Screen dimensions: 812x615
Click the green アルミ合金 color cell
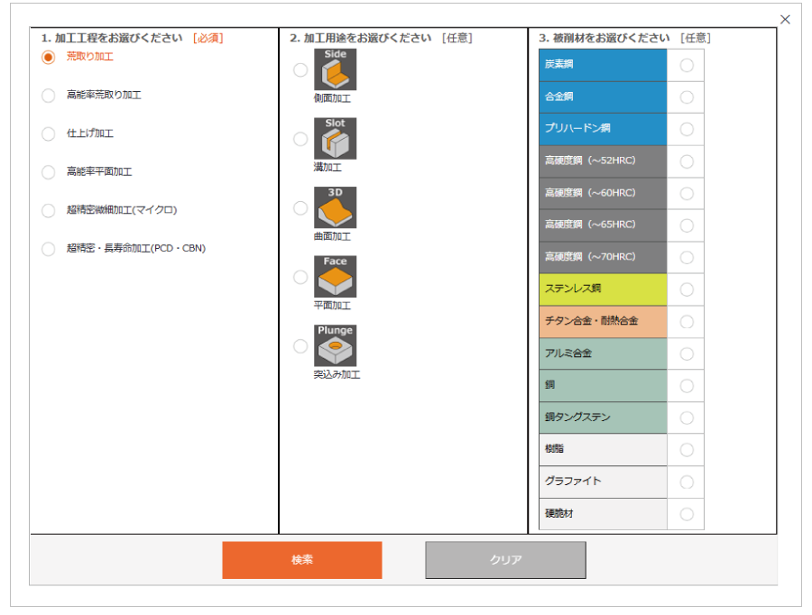[x=603, y=353]
